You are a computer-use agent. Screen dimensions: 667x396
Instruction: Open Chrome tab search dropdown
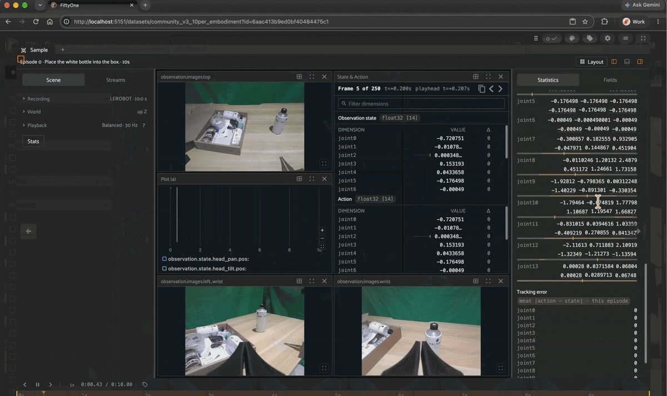41,5
